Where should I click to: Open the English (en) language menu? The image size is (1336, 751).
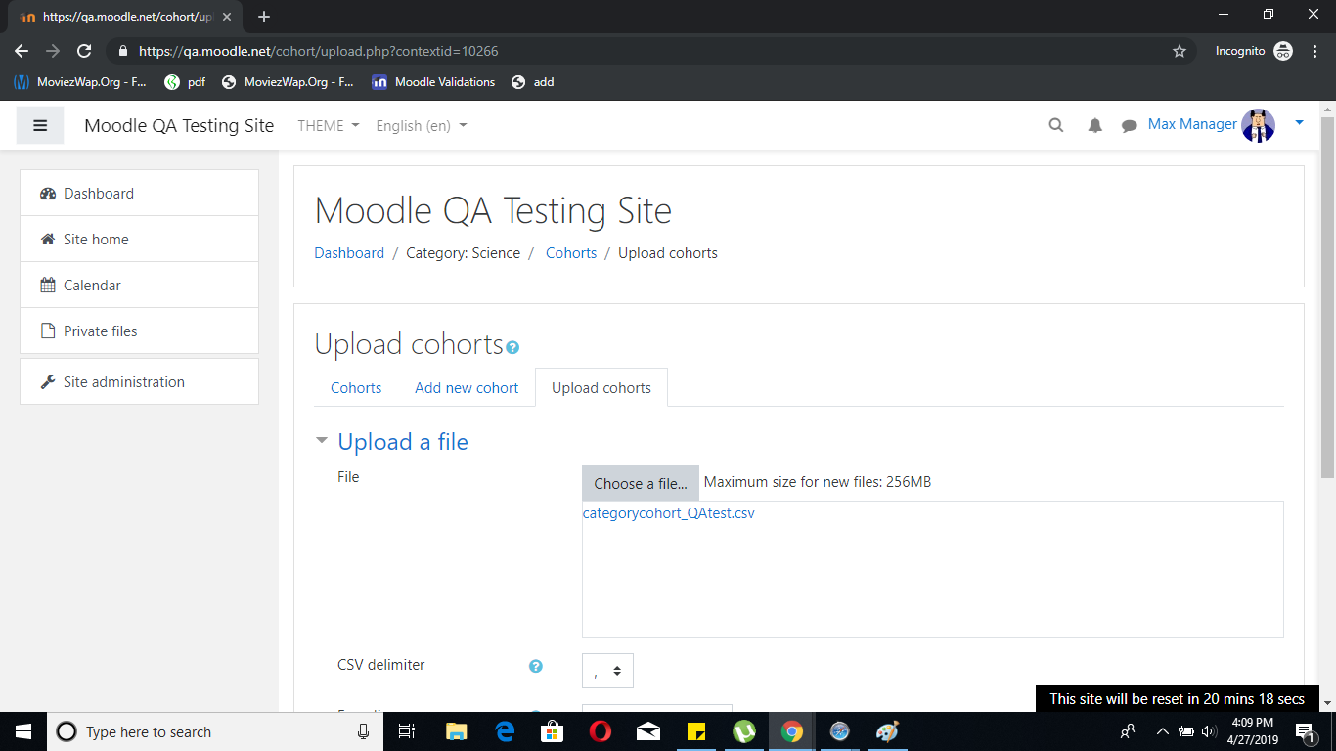coord(422,125)
